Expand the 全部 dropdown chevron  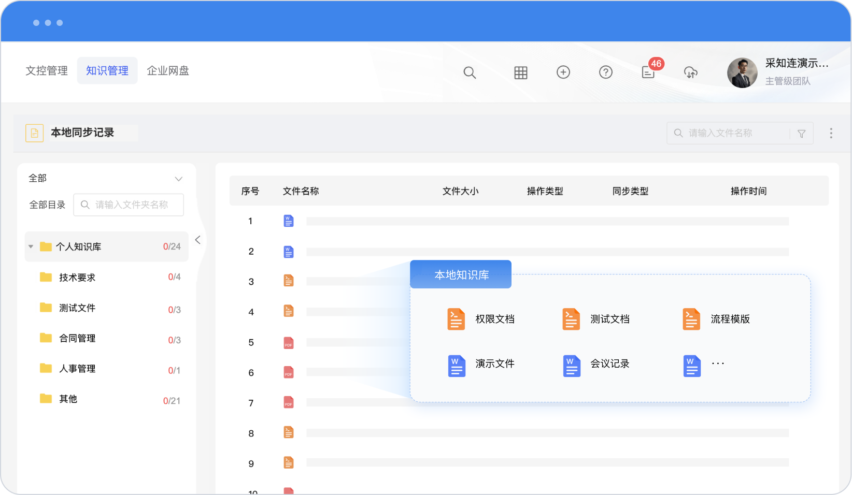click(x=178, y=179)
